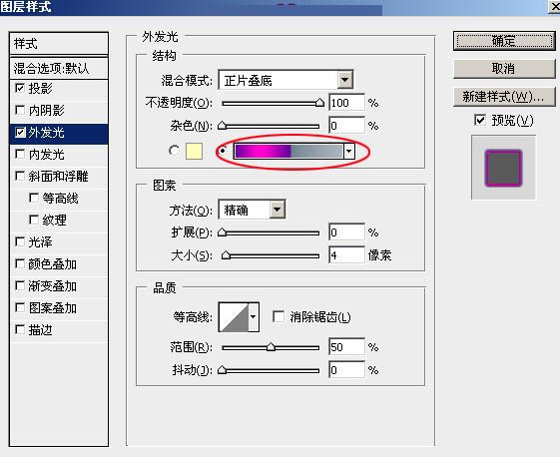Check the 颜色叠加 checkbox
Image resolution: width=560 pixels, height=457 pixels.
[x=20, y=263]
